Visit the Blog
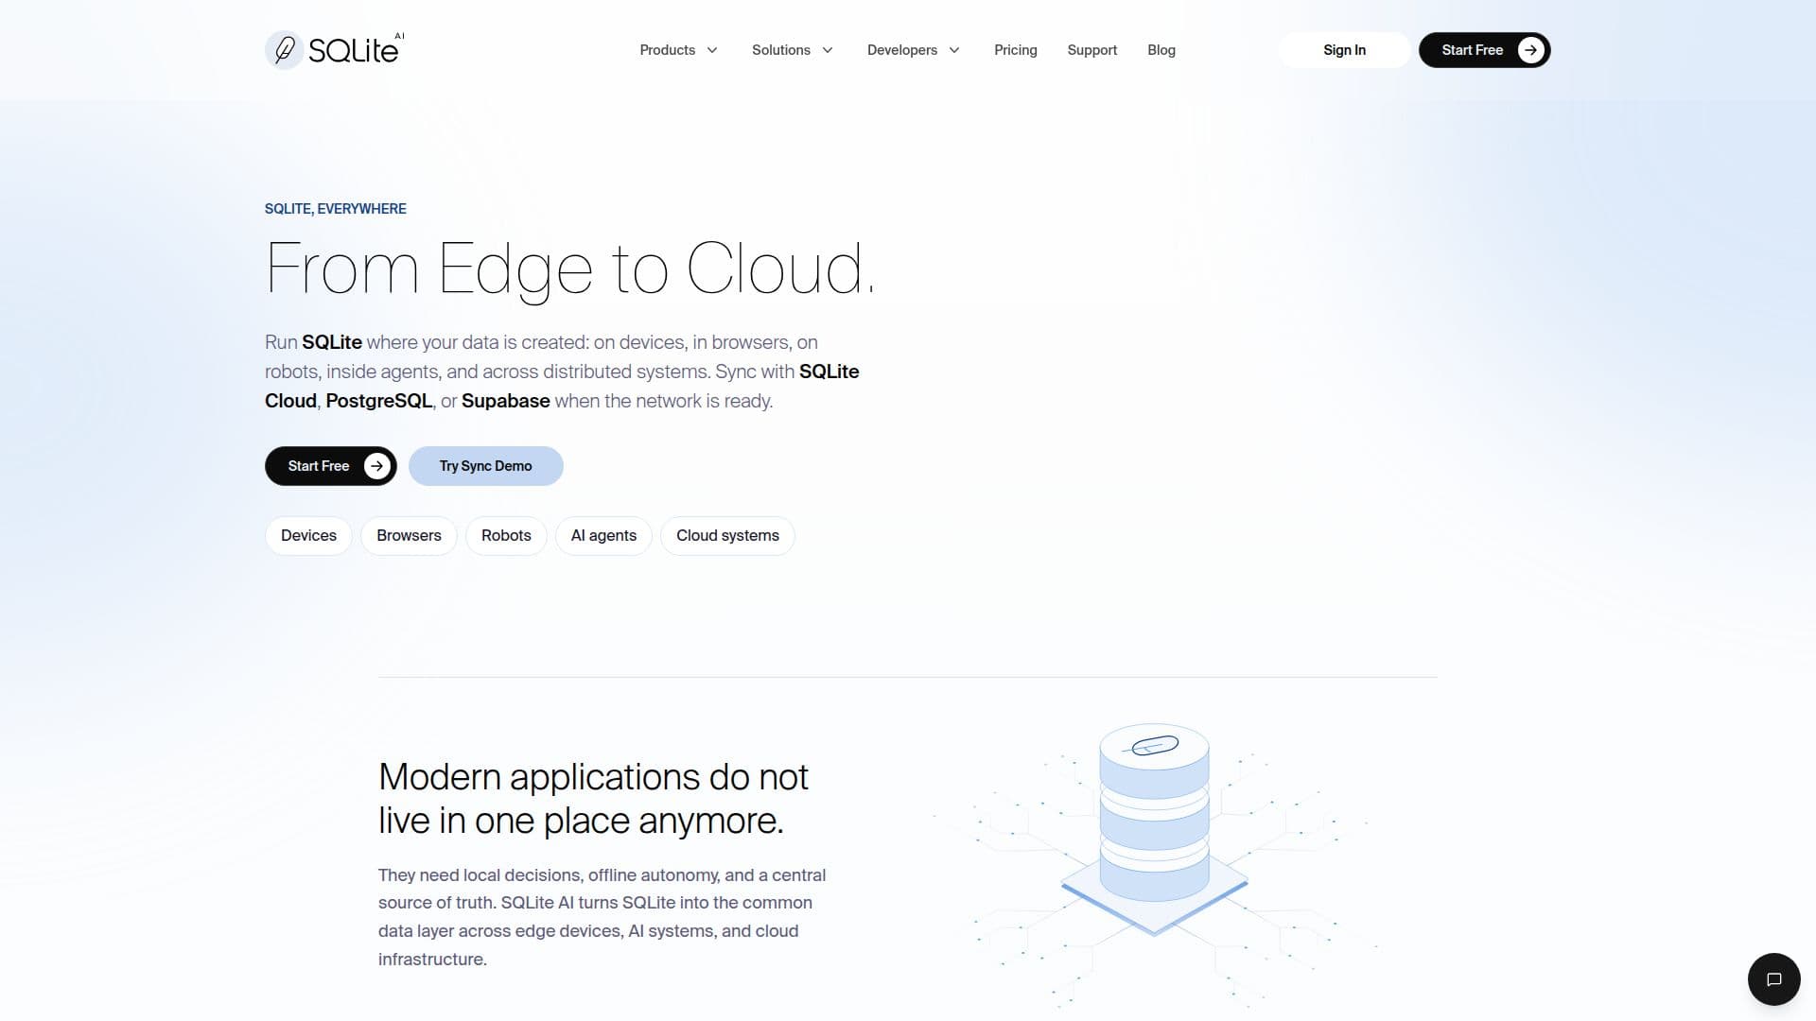1816x1021 pixels. (1161, 50)
